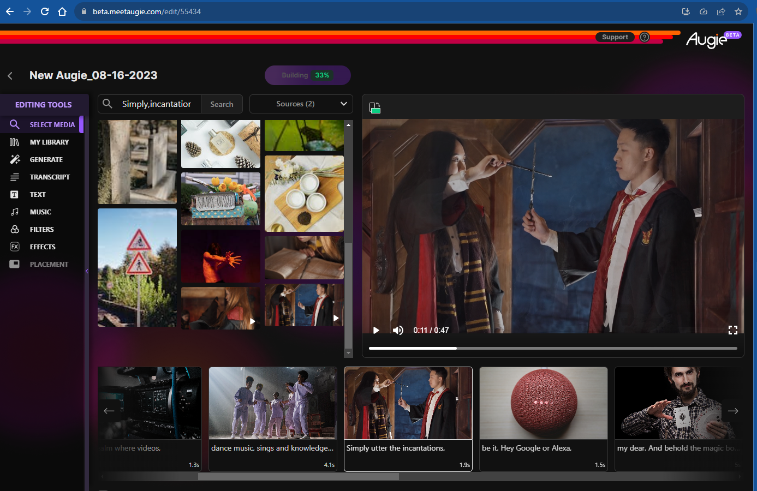
Task: Open the Transcript tool
Action: coord(49,177)
